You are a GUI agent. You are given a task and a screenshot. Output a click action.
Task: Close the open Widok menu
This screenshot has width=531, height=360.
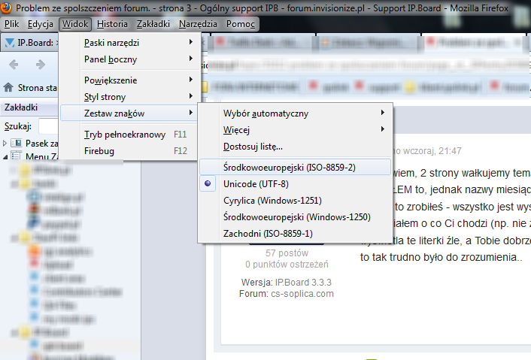coord(75,24)
